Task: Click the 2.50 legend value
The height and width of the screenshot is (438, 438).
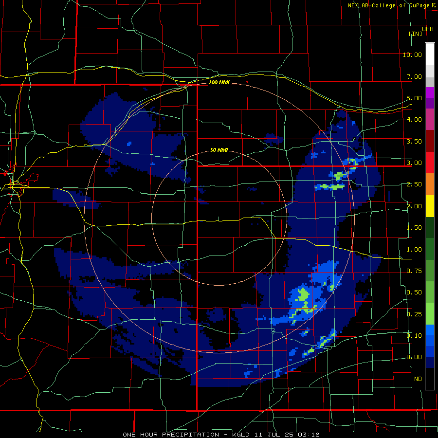Action: tap(414, 184)
